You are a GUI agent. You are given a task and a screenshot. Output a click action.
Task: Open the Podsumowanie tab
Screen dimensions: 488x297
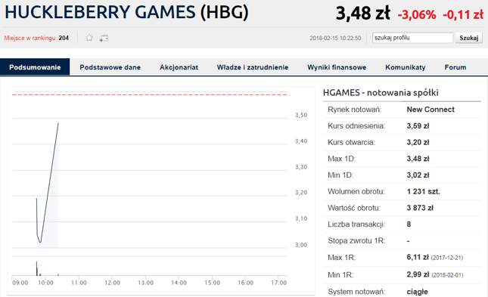(x=35, y=67)
